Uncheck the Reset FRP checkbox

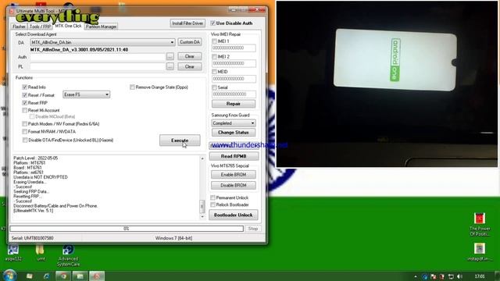pos(24,102)
